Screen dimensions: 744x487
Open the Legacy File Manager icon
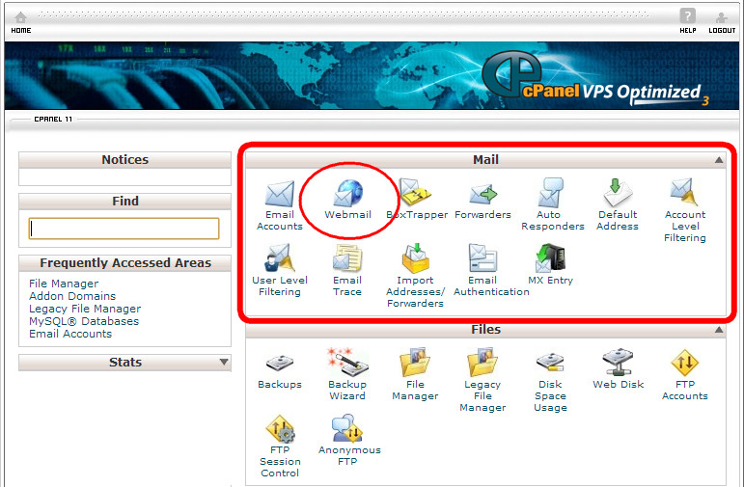(x=482, y=363)
